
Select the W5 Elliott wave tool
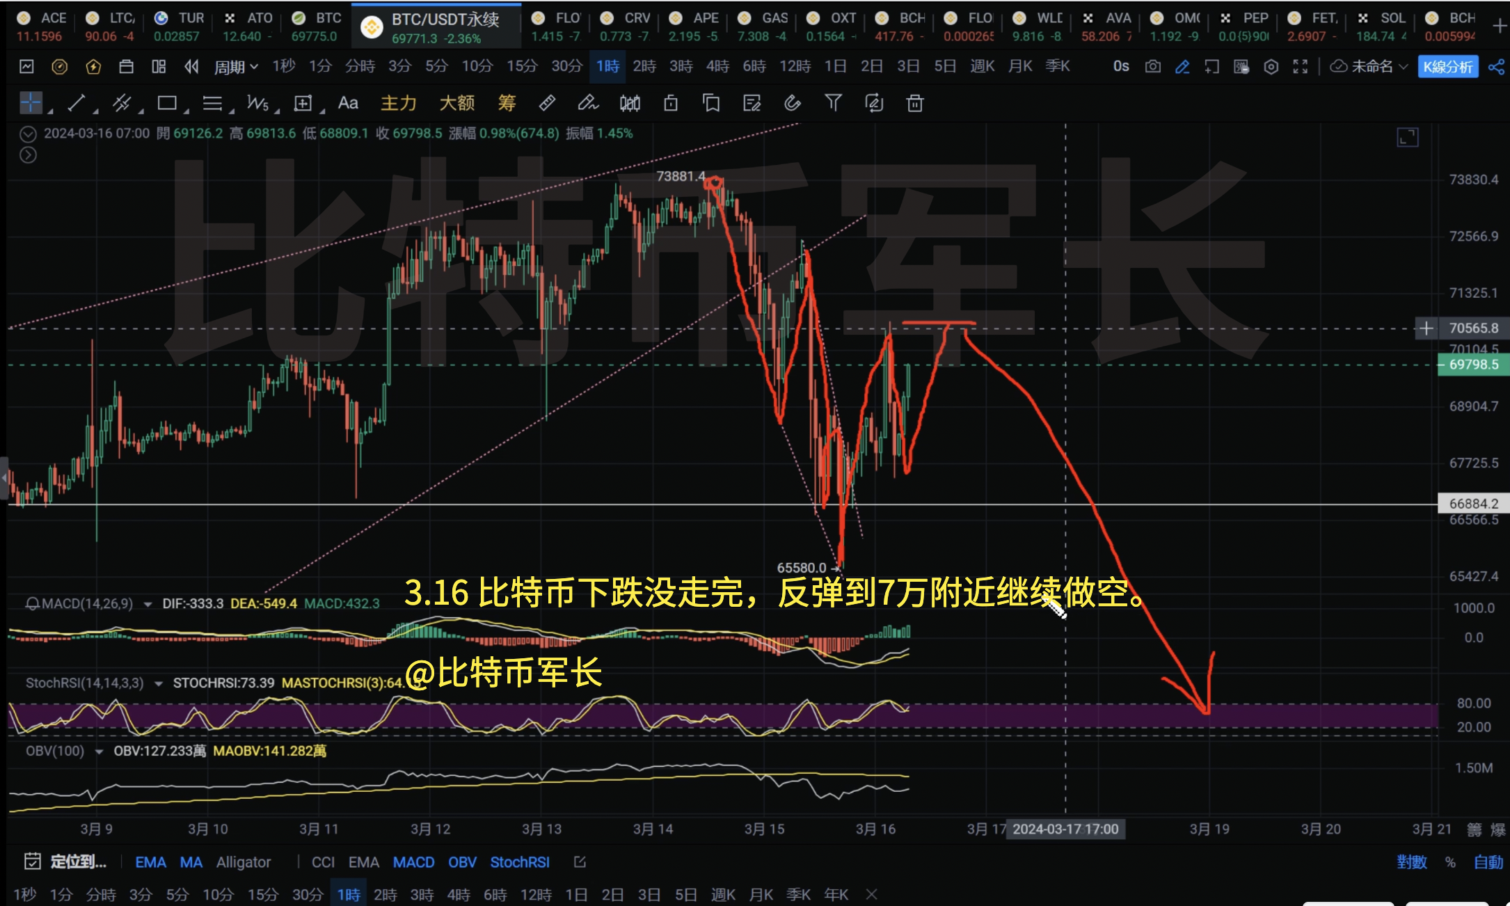pos(257,104)
